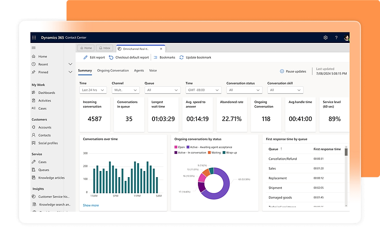Screen dimensions: 380x244
Task: Select the Inbox session tab
Action: [x=105, y=48]
